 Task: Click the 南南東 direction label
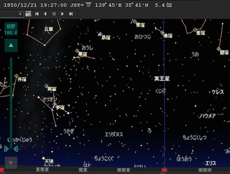pos(124,170)
